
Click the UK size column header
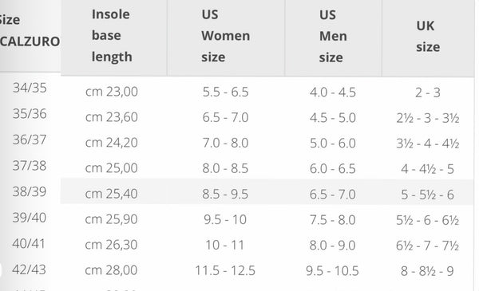[x=428, y=37]
